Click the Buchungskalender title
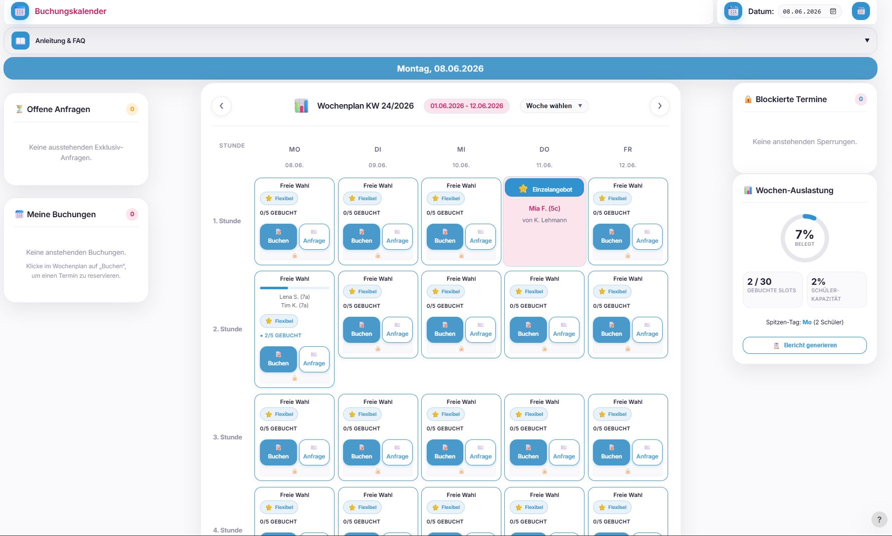This screenshot has height=536, width=892. coord(71,11)
